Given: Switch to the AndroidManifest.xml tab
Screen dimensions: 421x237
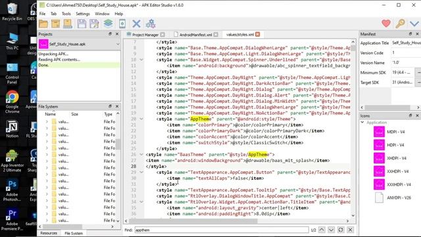Looking at the screenshot, I should [x=196, y=35].
